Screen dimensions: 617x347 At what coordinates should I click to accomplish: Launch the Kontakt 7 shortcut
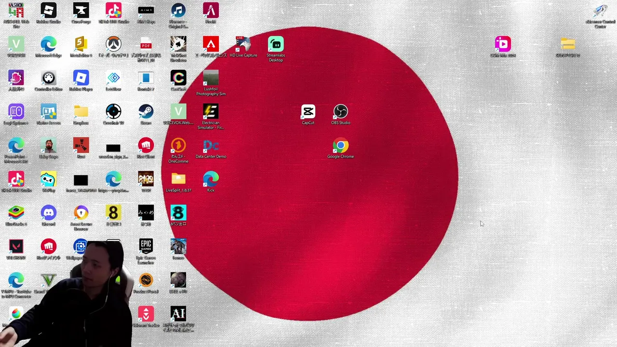point(146,78)
